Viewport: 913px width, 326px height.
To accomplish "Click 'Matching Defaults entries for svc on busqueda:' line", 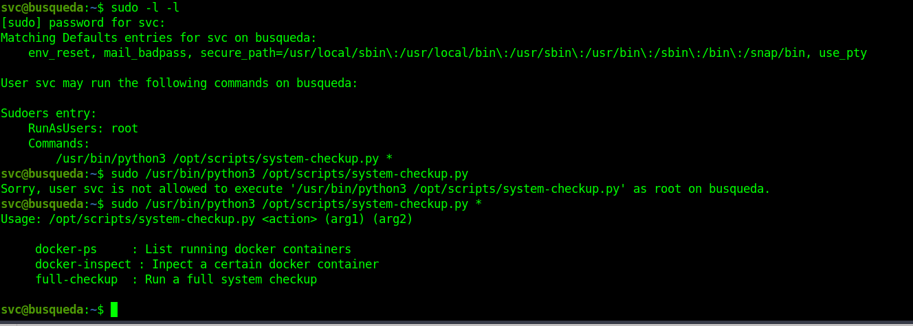I will (x=159, y=38).
